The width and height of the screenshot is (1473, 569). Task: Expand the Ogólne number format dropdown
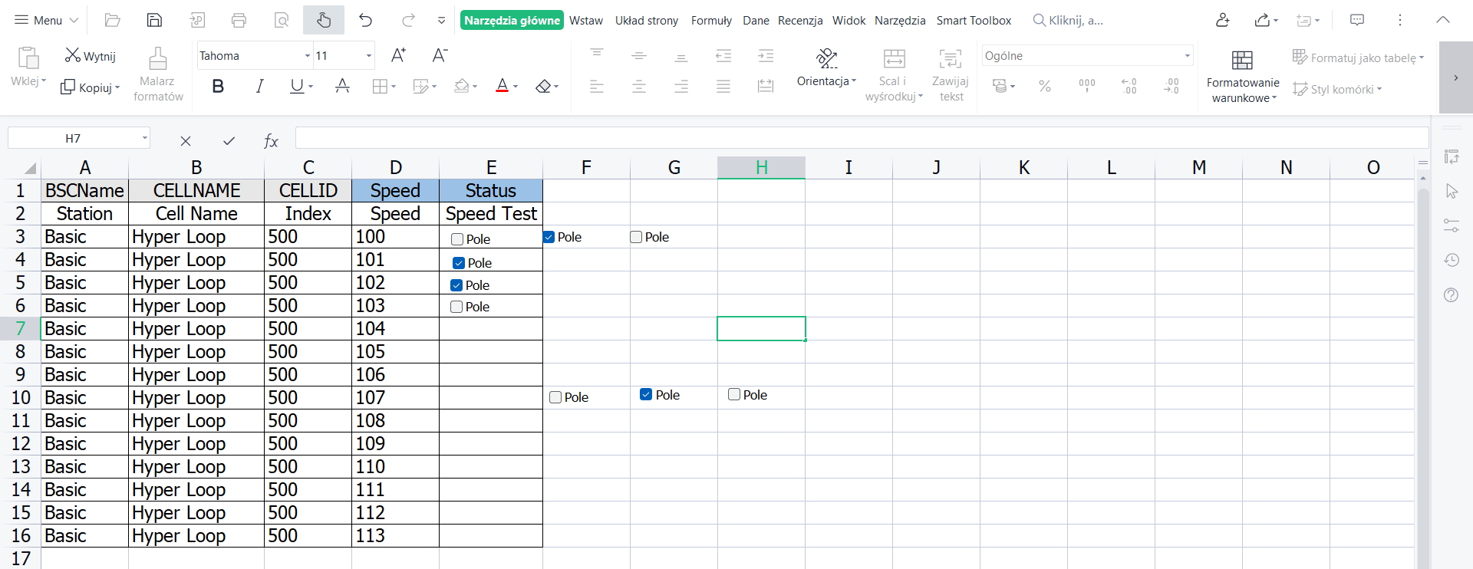click(x=1187, y=56)
